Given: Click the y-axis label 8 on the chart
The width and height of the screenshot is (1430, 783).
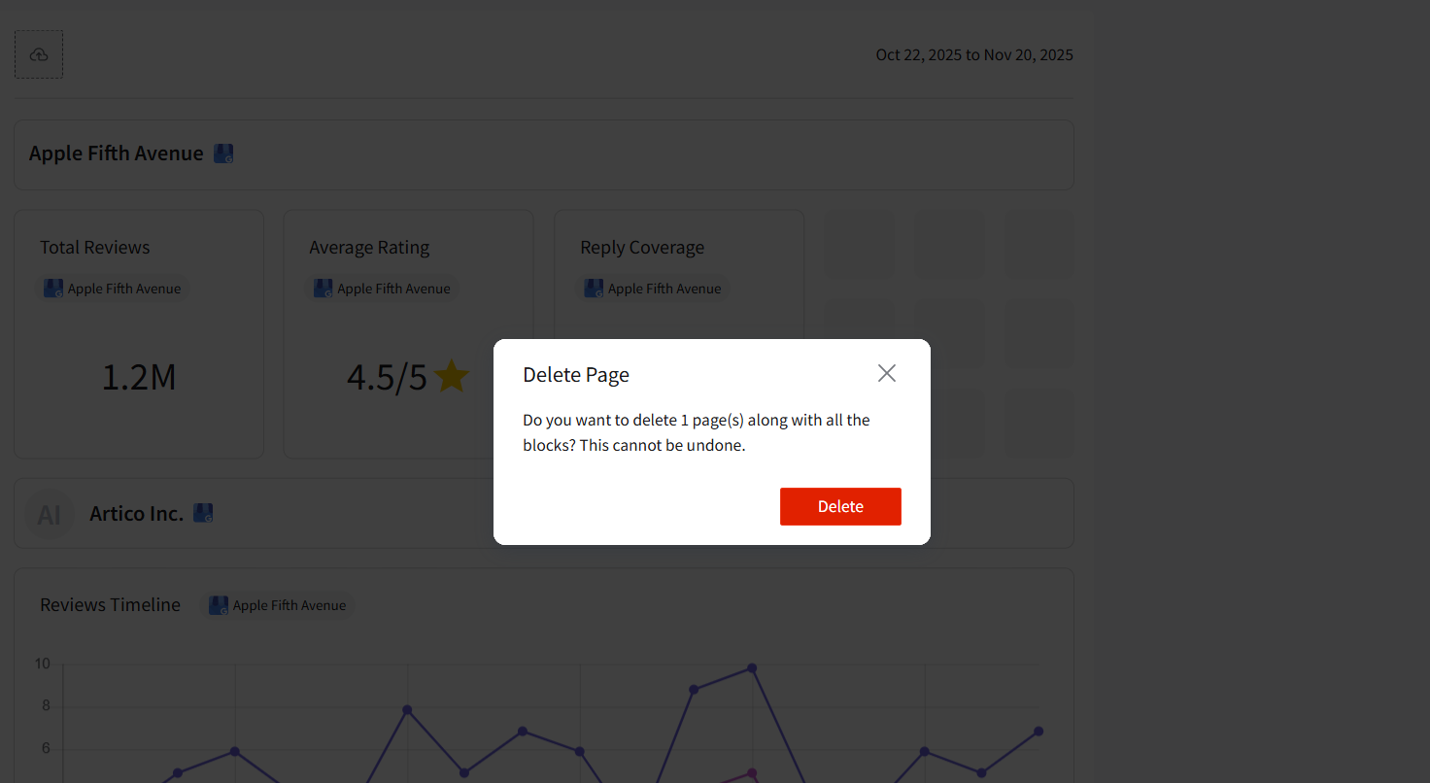Looking at the screenshot, I should (46, 706).
